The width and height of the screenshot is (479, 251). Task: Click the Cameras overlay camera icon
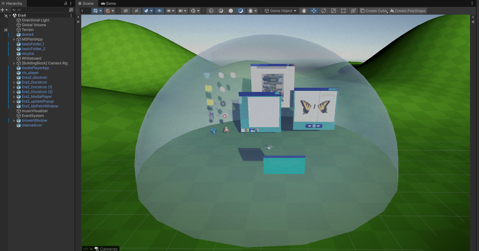pyautogui.click(x=96, y=249)
